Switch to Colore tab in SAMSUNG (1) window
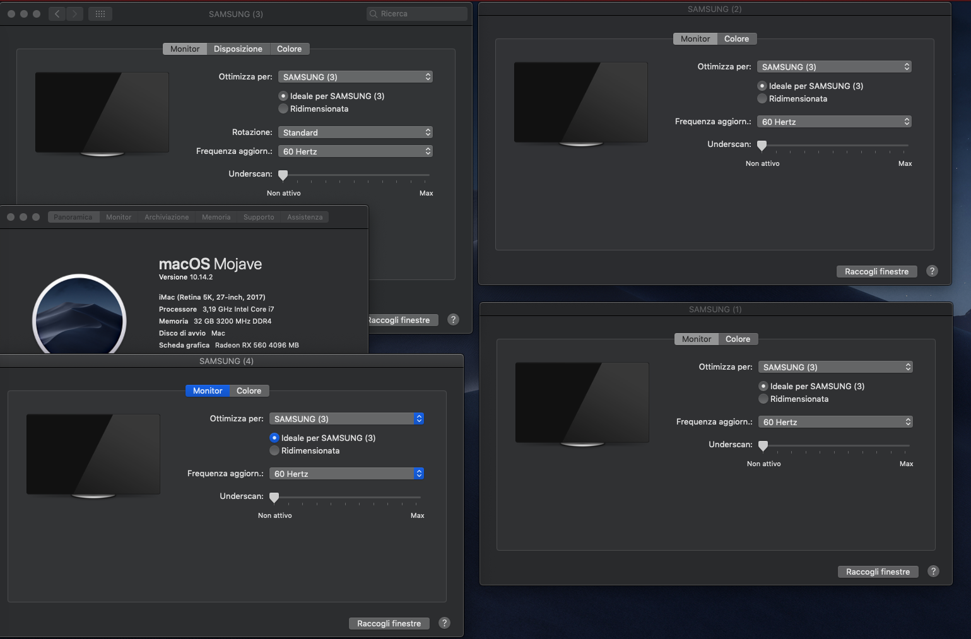The image size is (971, 639). pos(738,339)
